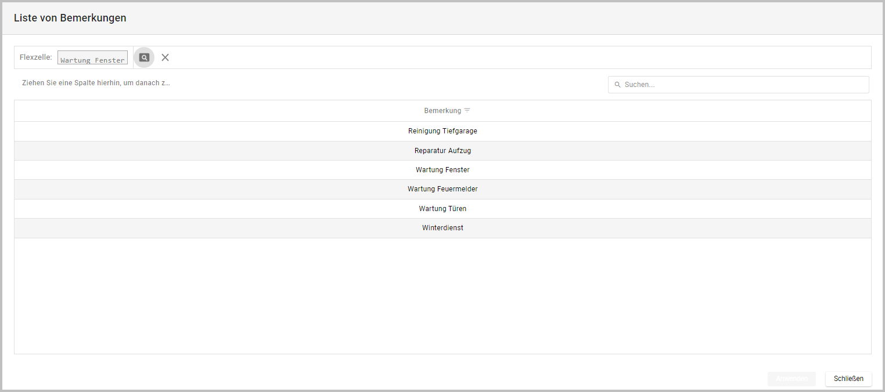Pick the Wartung Feuermelder row

(442, 189)
